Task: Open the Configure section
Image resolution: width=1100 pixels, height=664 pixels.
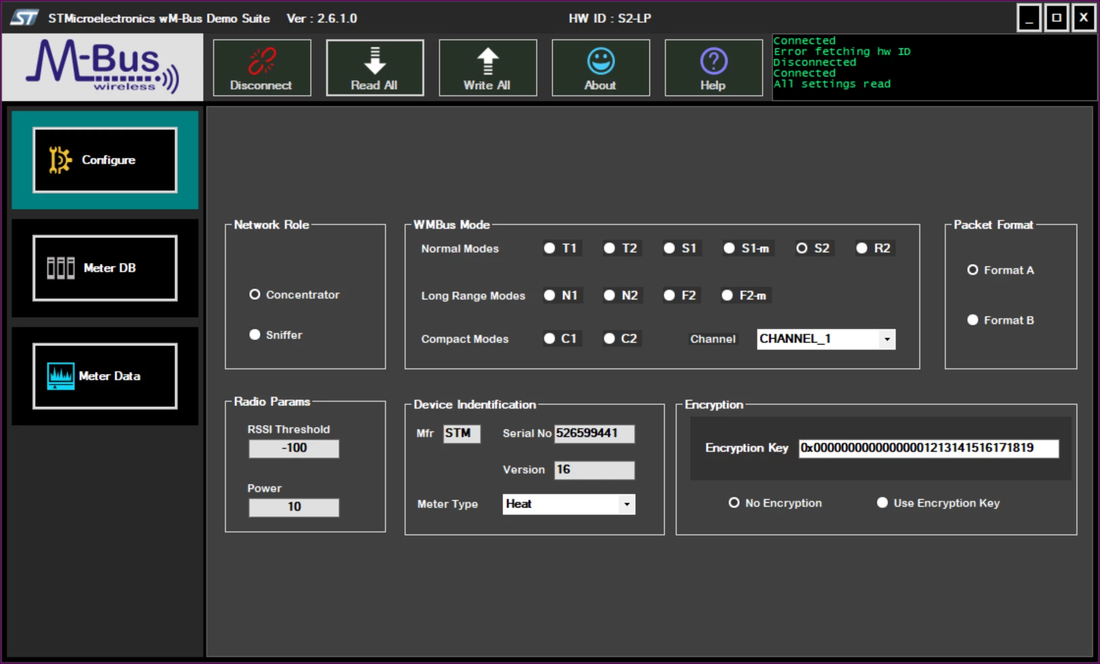Action: [105, 160]
